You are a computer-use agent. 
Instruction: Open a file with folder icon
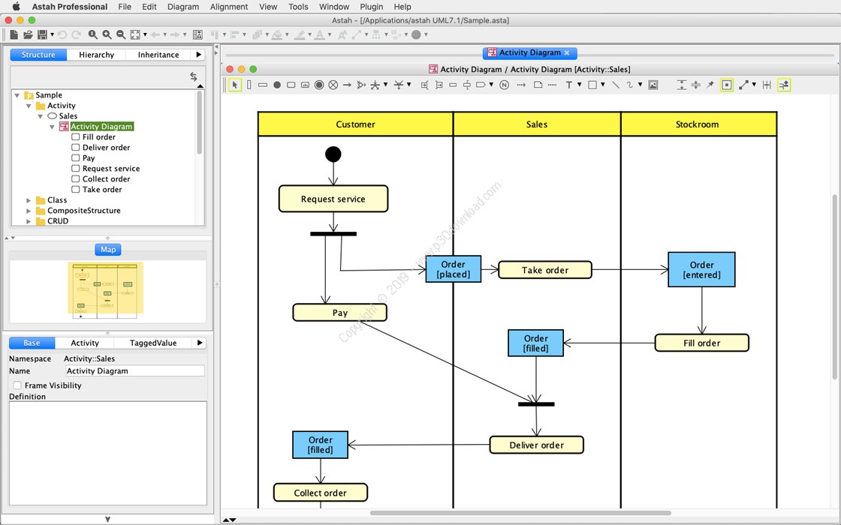(28, 34)
